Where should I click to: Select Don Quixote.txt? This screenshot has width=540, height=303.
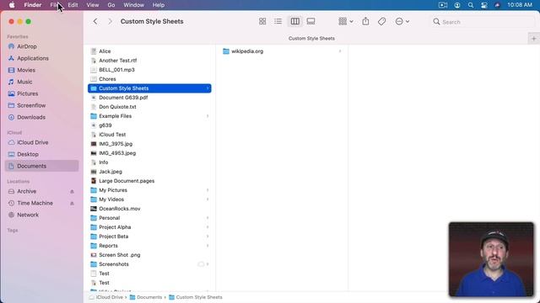(x=117, y=107)
